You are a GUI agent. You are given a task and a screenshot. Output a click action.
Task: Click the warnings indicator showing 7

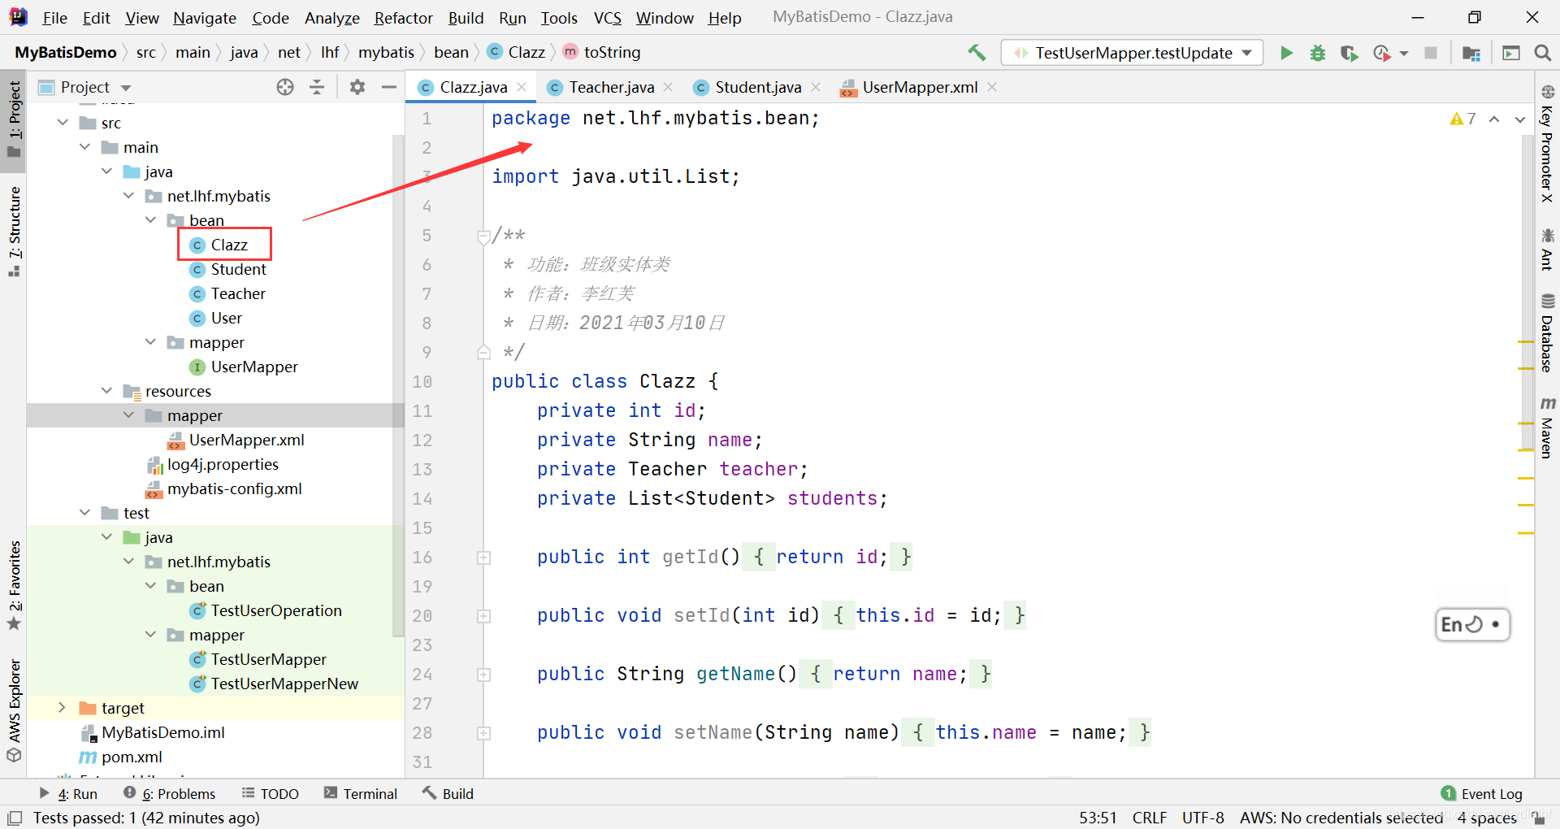pyautogui.click(x=1462, y=119)
